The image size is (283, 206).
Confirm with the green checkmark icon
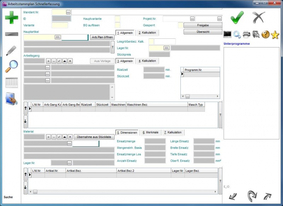coord(237,17)
